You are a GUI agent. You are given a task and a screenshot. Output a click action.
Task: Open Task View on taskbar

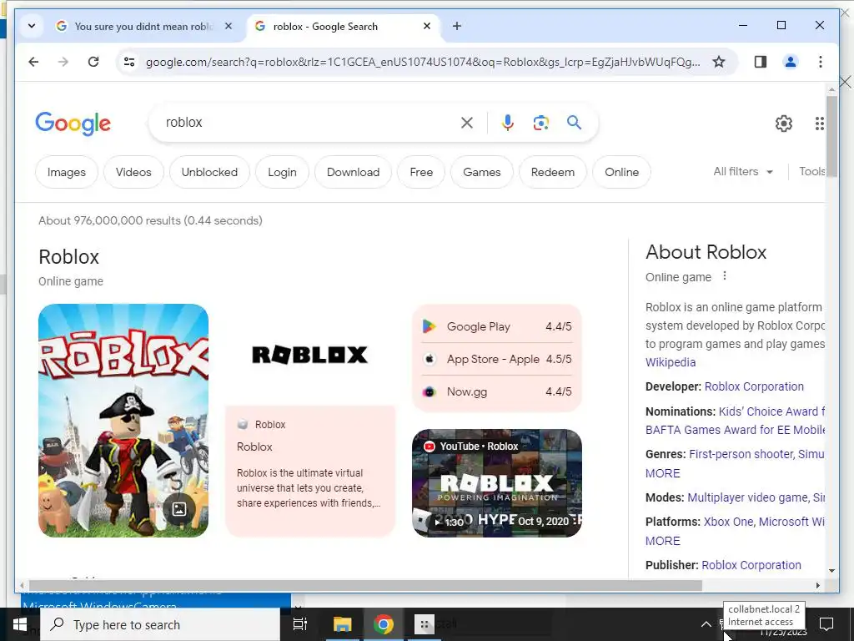pyautogui.click(x=300, y=624)
